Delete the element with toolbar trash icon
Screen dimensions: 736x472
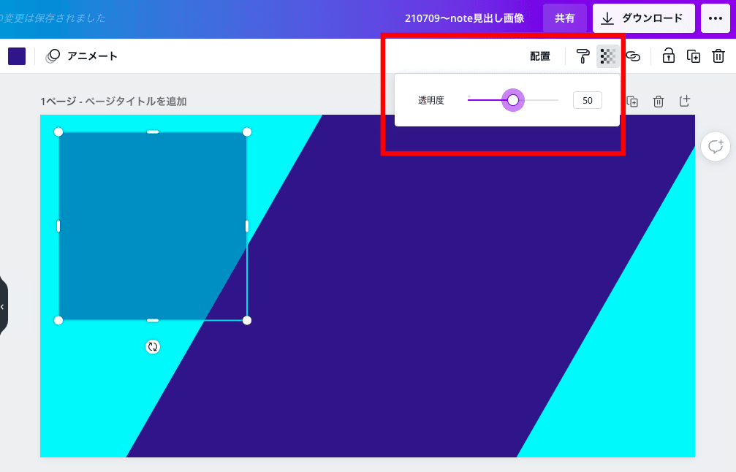[718, 56]
